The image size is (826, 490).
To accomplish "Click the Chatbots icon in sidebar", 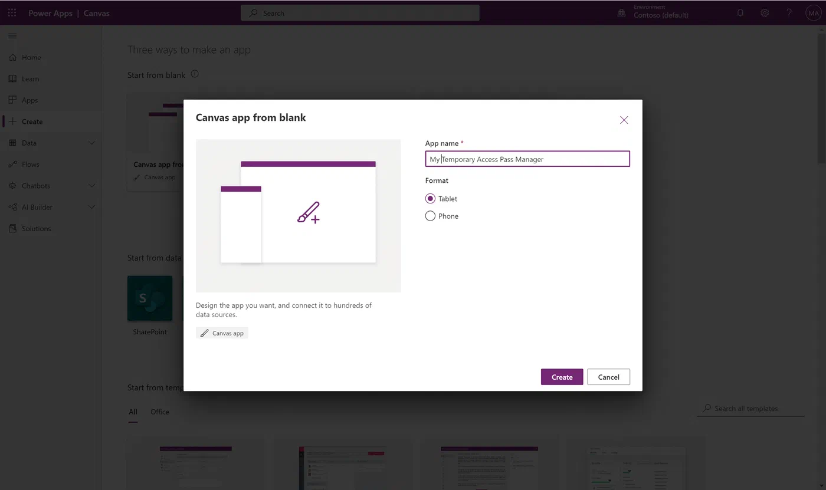I will 12,186.
